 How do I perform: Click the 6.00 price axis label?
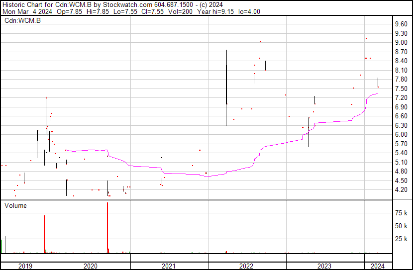click(x=401, y=134)
